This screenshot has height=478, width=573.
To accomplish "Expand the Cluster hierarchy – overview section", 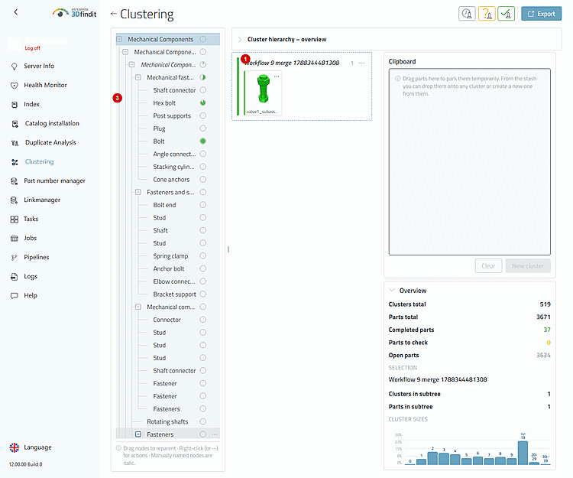I will [240, 40].
